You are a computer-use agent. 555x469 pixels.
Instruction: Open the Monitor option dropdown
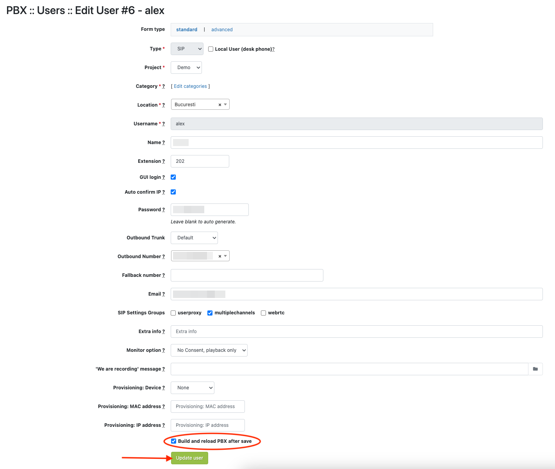tap(209, 350)
